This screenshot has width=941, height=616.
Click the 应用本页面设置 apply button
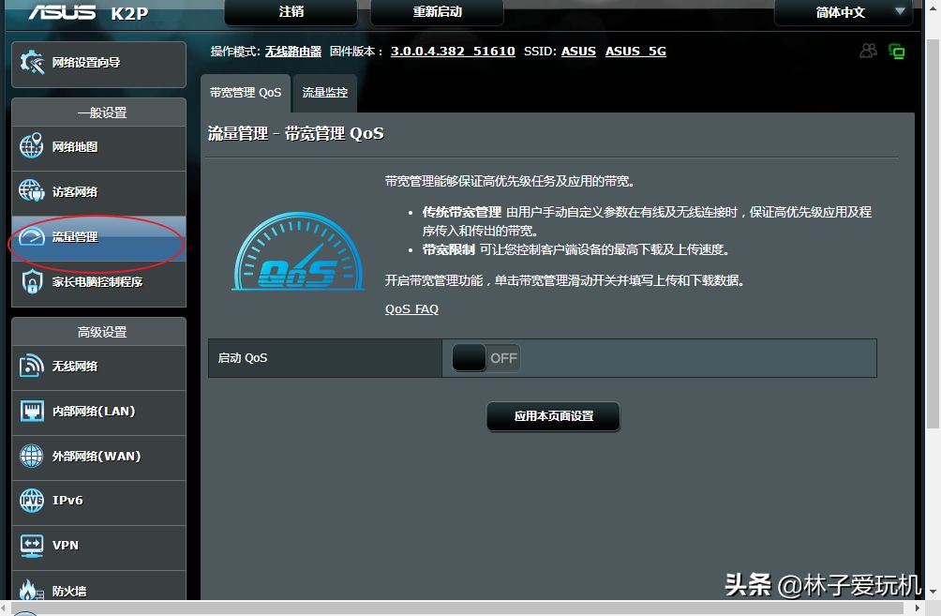point(553,416)
